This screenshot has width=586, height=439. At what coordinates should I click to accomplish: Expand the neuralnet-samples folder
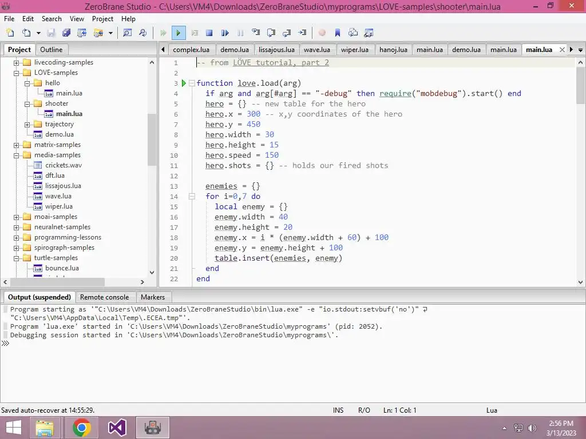pyautogui.click(x=17, y=228)
